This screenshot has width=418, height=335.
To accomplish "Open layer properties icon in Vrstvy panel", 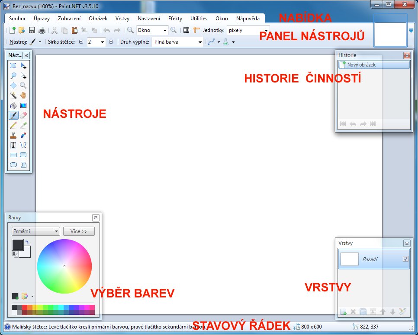I will 402,312.
